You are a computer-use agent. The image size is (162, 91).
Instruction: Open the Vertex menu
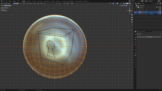[34, 3]
